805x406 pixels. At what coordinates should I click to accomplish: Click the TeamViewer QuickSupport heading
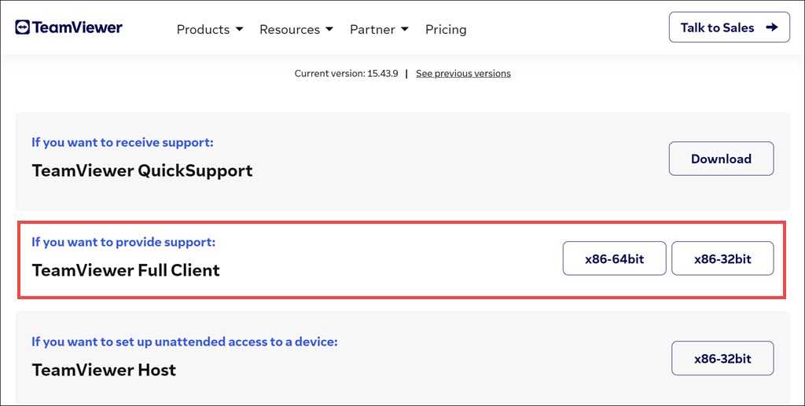click(x=142, y=170)
